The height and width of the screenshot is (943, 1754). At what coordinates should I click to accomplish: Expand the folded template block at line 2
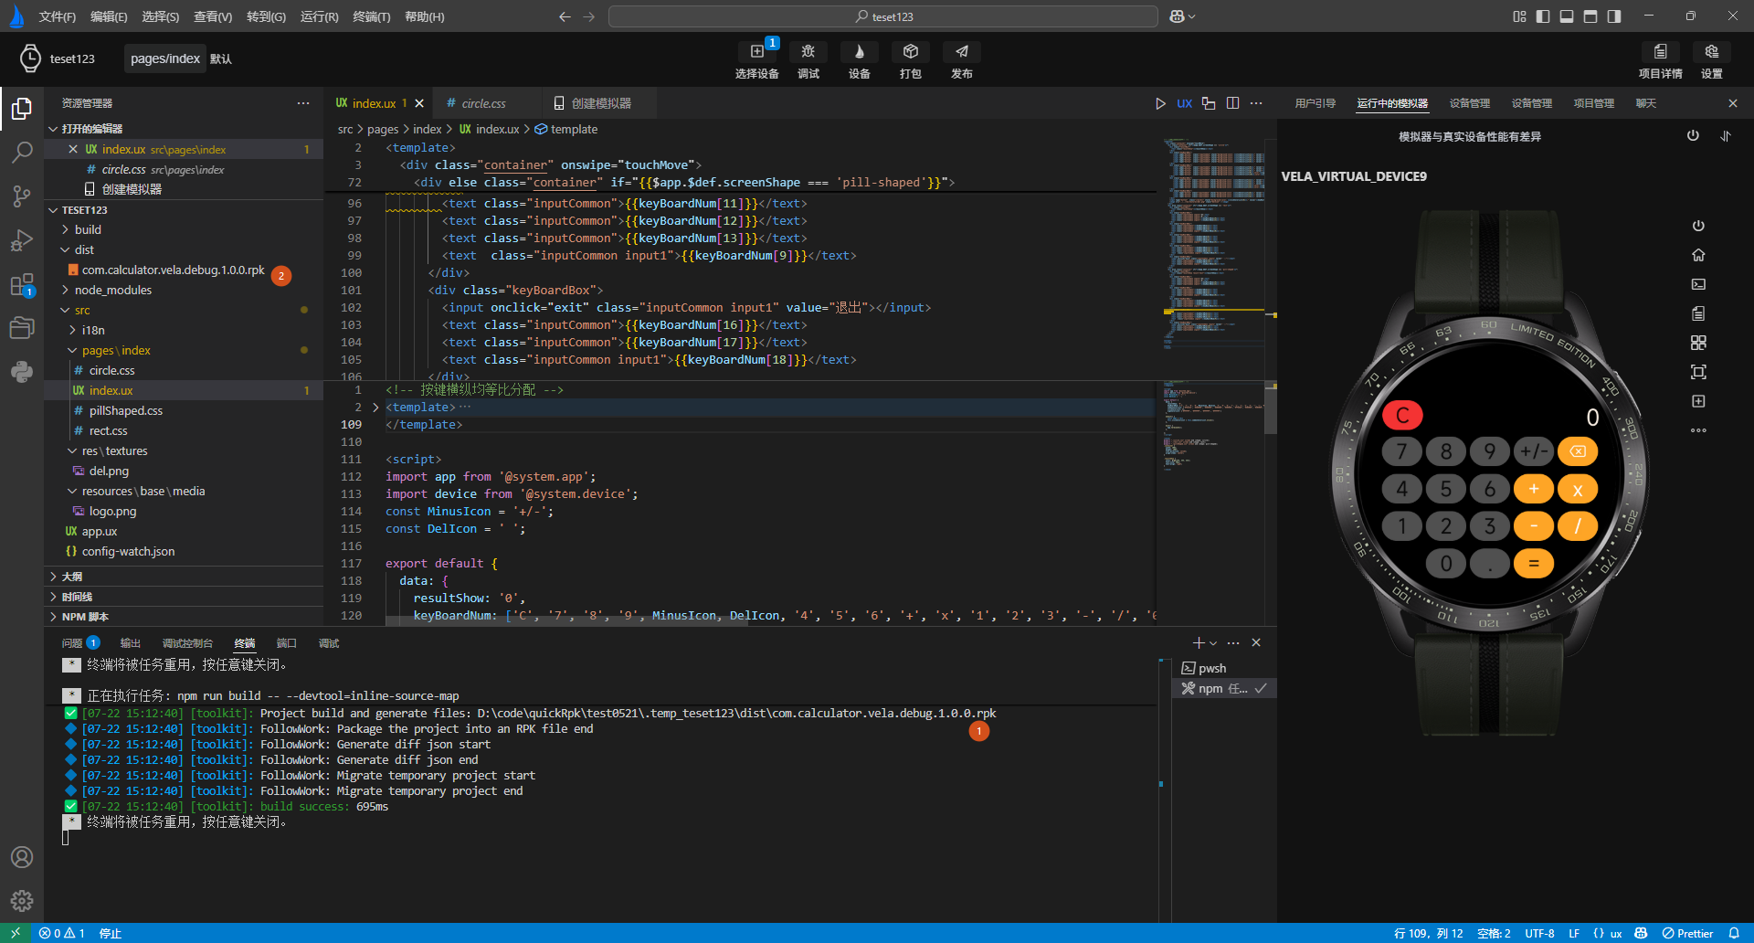[375, 408]
